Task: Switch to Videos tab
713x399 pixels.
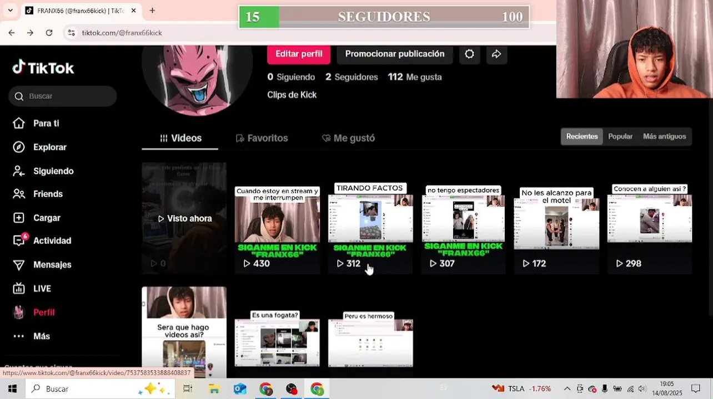Action: coord(180,138)
